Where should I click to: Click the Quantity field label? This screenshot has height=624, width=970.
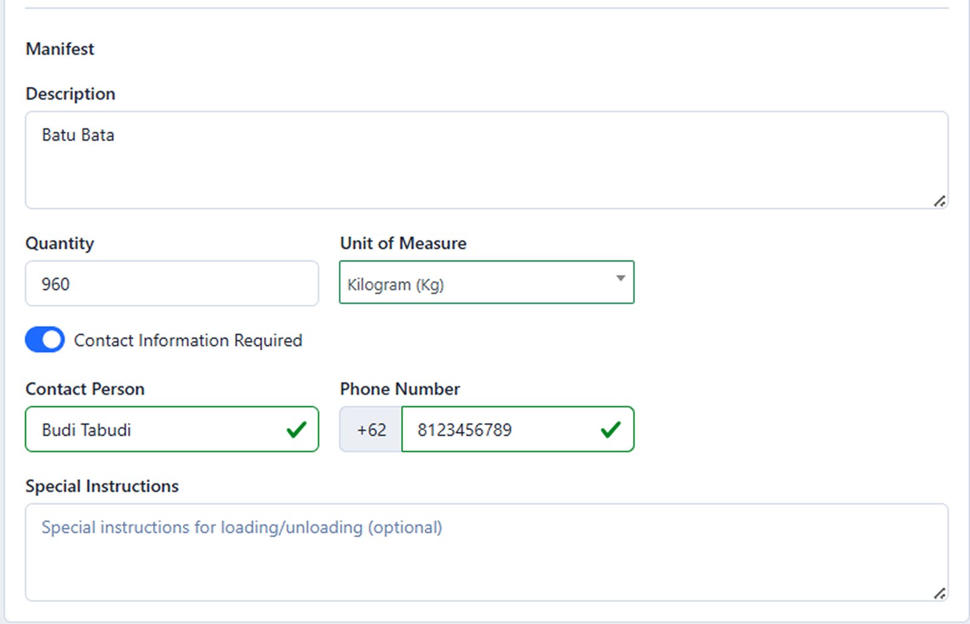point(59,244)
